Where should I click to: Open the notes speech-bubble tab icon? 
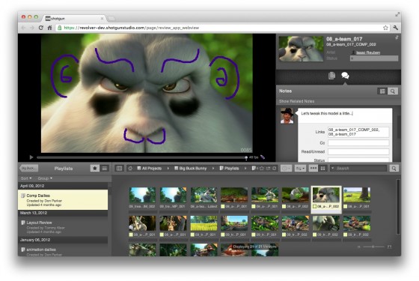(345, 76)
